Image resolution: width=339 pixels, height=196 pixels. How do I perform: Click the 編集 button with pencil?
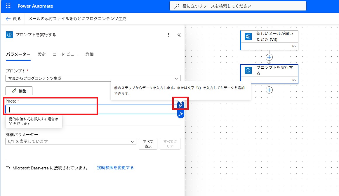[19, 91]
